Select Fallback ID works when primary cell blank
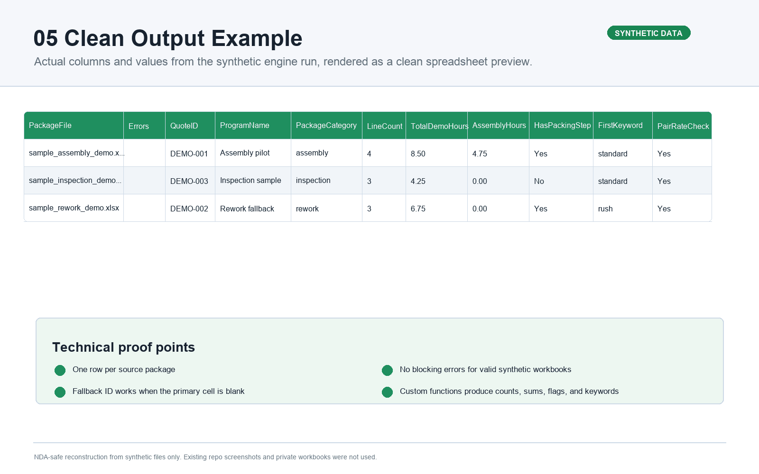 158,391
